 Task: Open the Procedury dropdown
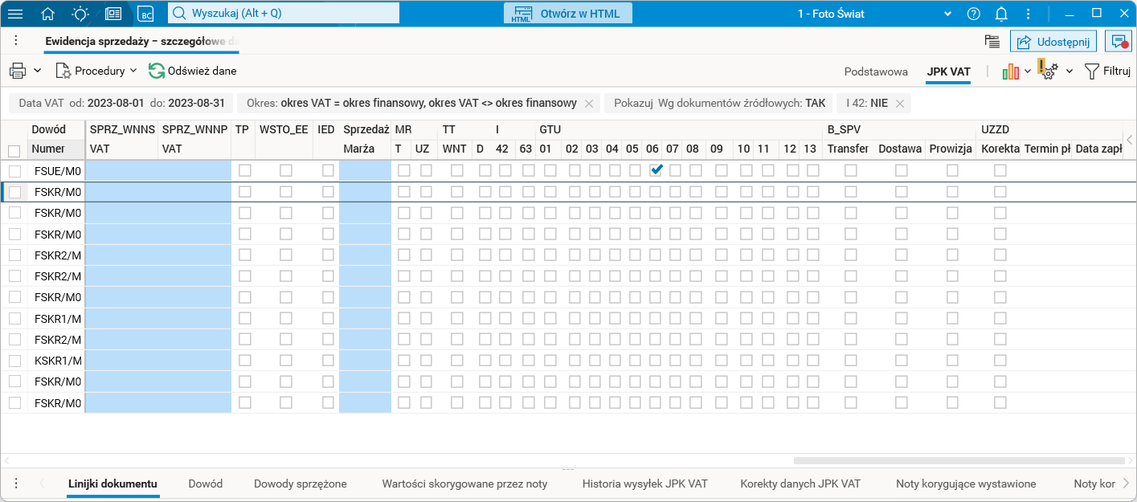(x=96, y=71)
